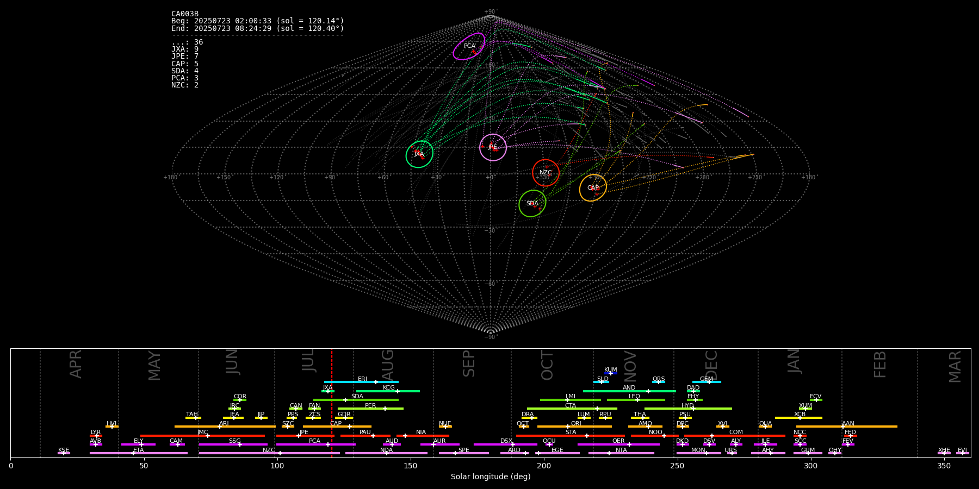This screenshot has height=489, width=979.
Task: Select the blue KUM shower bar in timeline
Action: pos(611,373)
